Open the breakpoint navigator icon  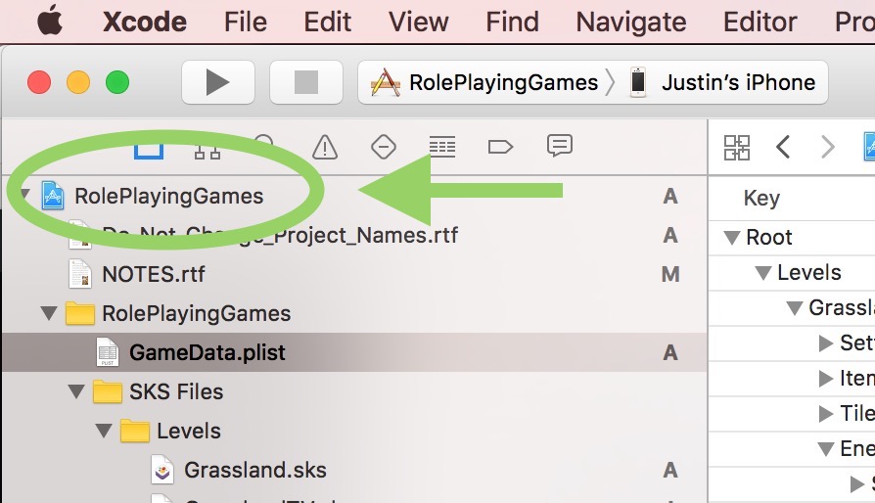tap(499, 147)
